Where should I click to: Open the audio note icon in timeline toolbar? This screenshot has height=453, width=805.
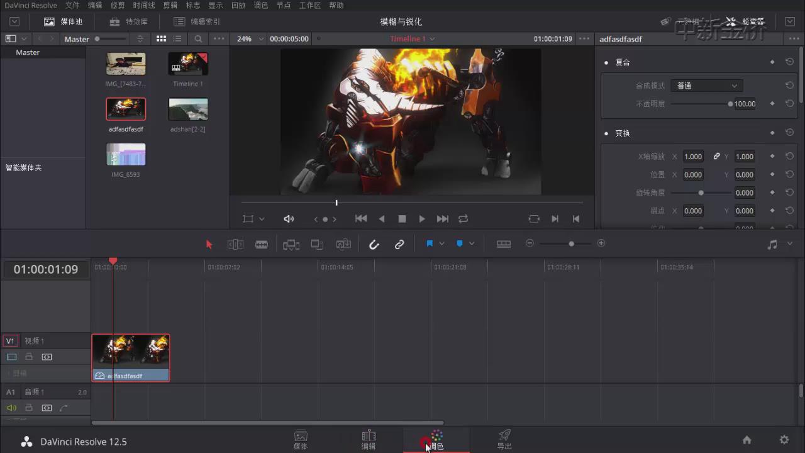[x=772, y=244]
